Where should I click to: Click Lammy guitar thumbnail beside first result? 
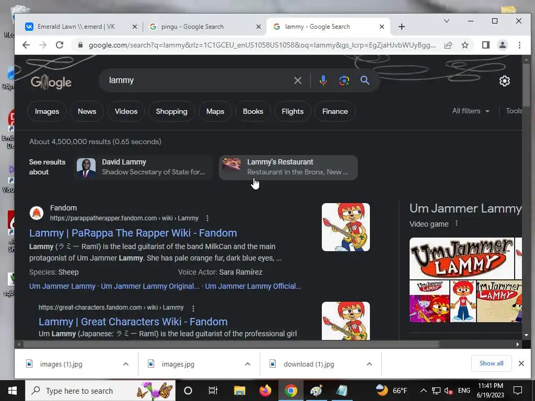click(x=346, y=227)
